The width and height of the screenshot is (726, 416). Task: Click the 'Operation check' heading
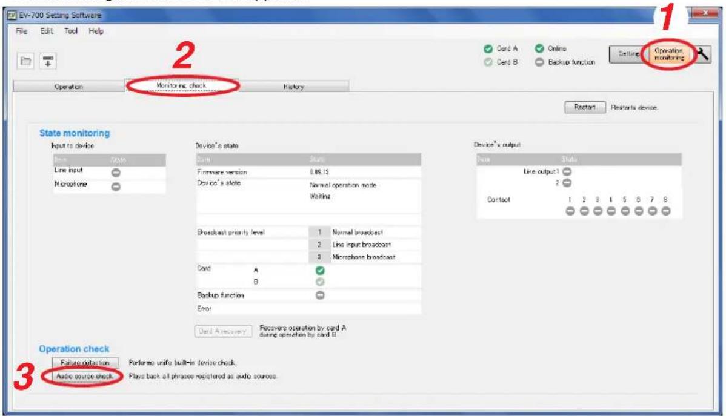pyautogui.click(x=74, y=349)
